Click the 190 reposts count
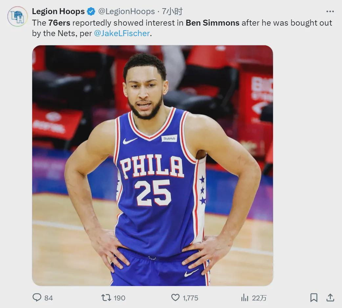Viewport: 342px width, 308px height. [119, 298]
